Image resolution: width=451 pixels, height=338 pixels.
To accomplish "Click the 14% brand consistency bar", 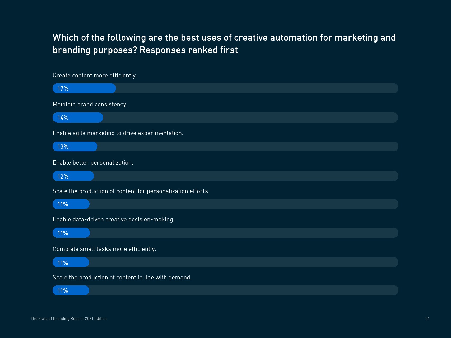I will point(78,118).
